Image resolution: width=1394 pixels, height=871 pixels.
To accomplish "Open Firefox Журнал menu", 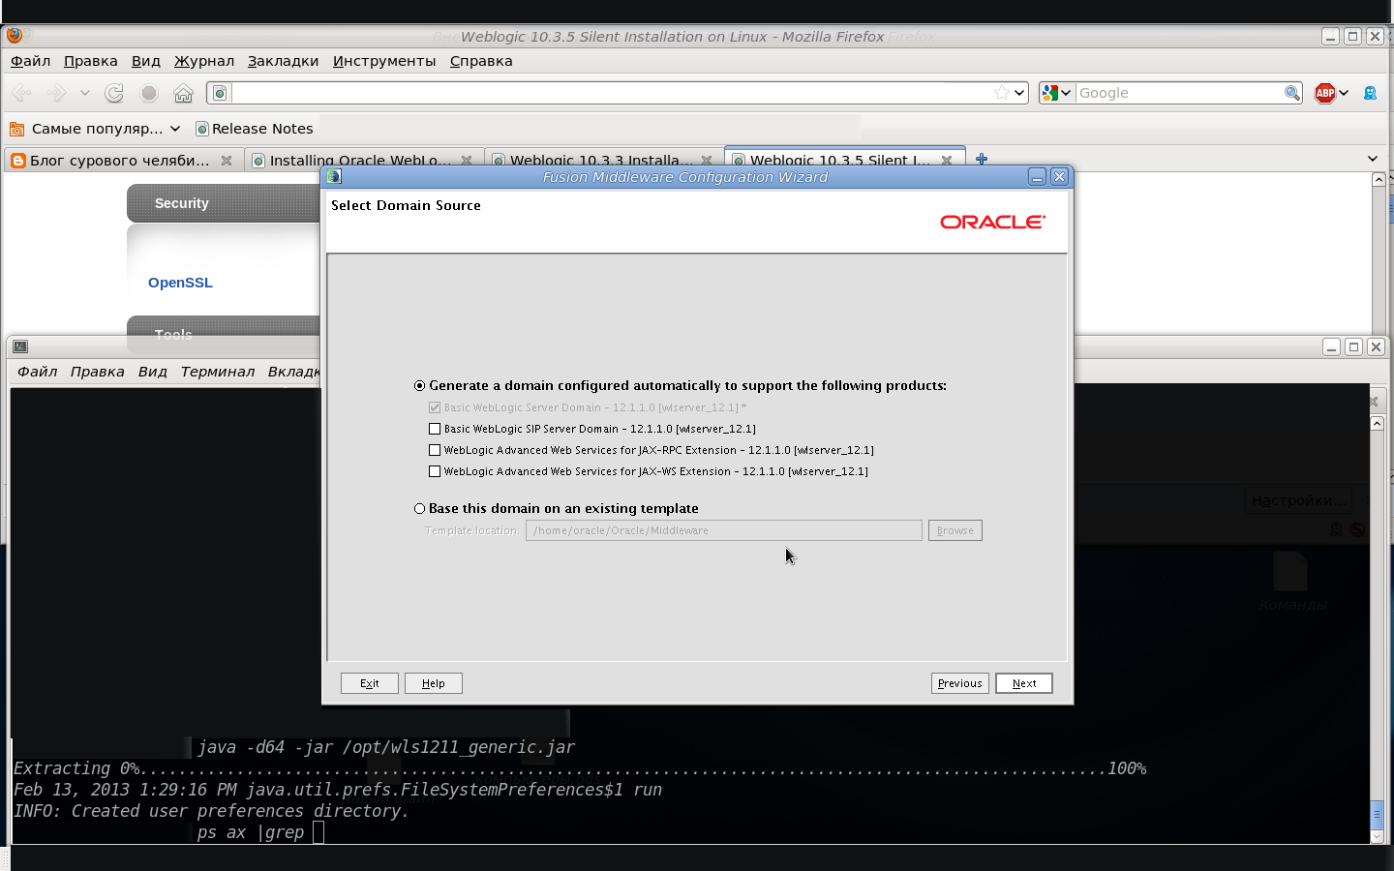I will pyautogui.click(x=204, y=61).
